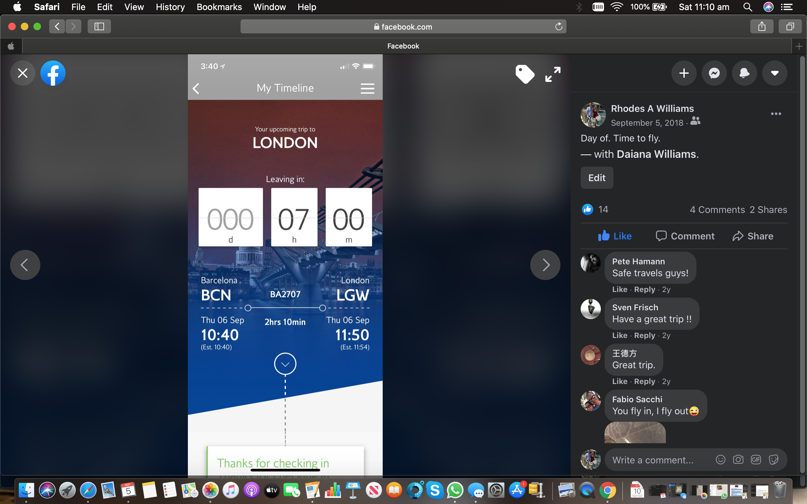The height and width of the screenshot is (504, 807).
Task: Add a GIF to comment
Action: point(756,460)
